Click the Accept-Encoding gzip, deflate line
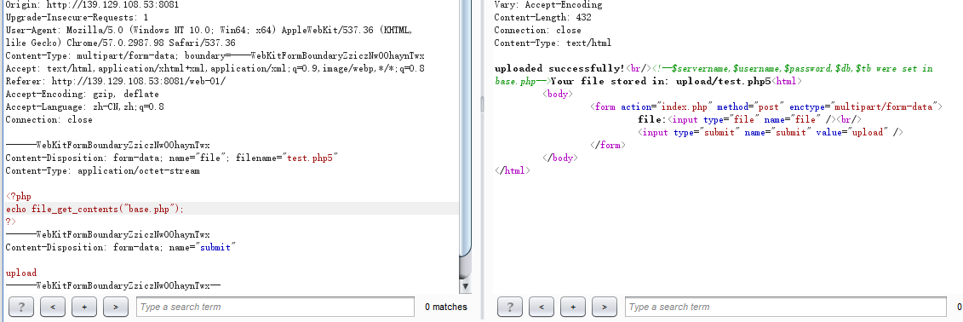 pyautogui.click(x=83, y=94)
